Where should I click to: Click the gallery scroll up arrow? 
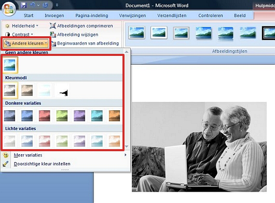(127, 52)
